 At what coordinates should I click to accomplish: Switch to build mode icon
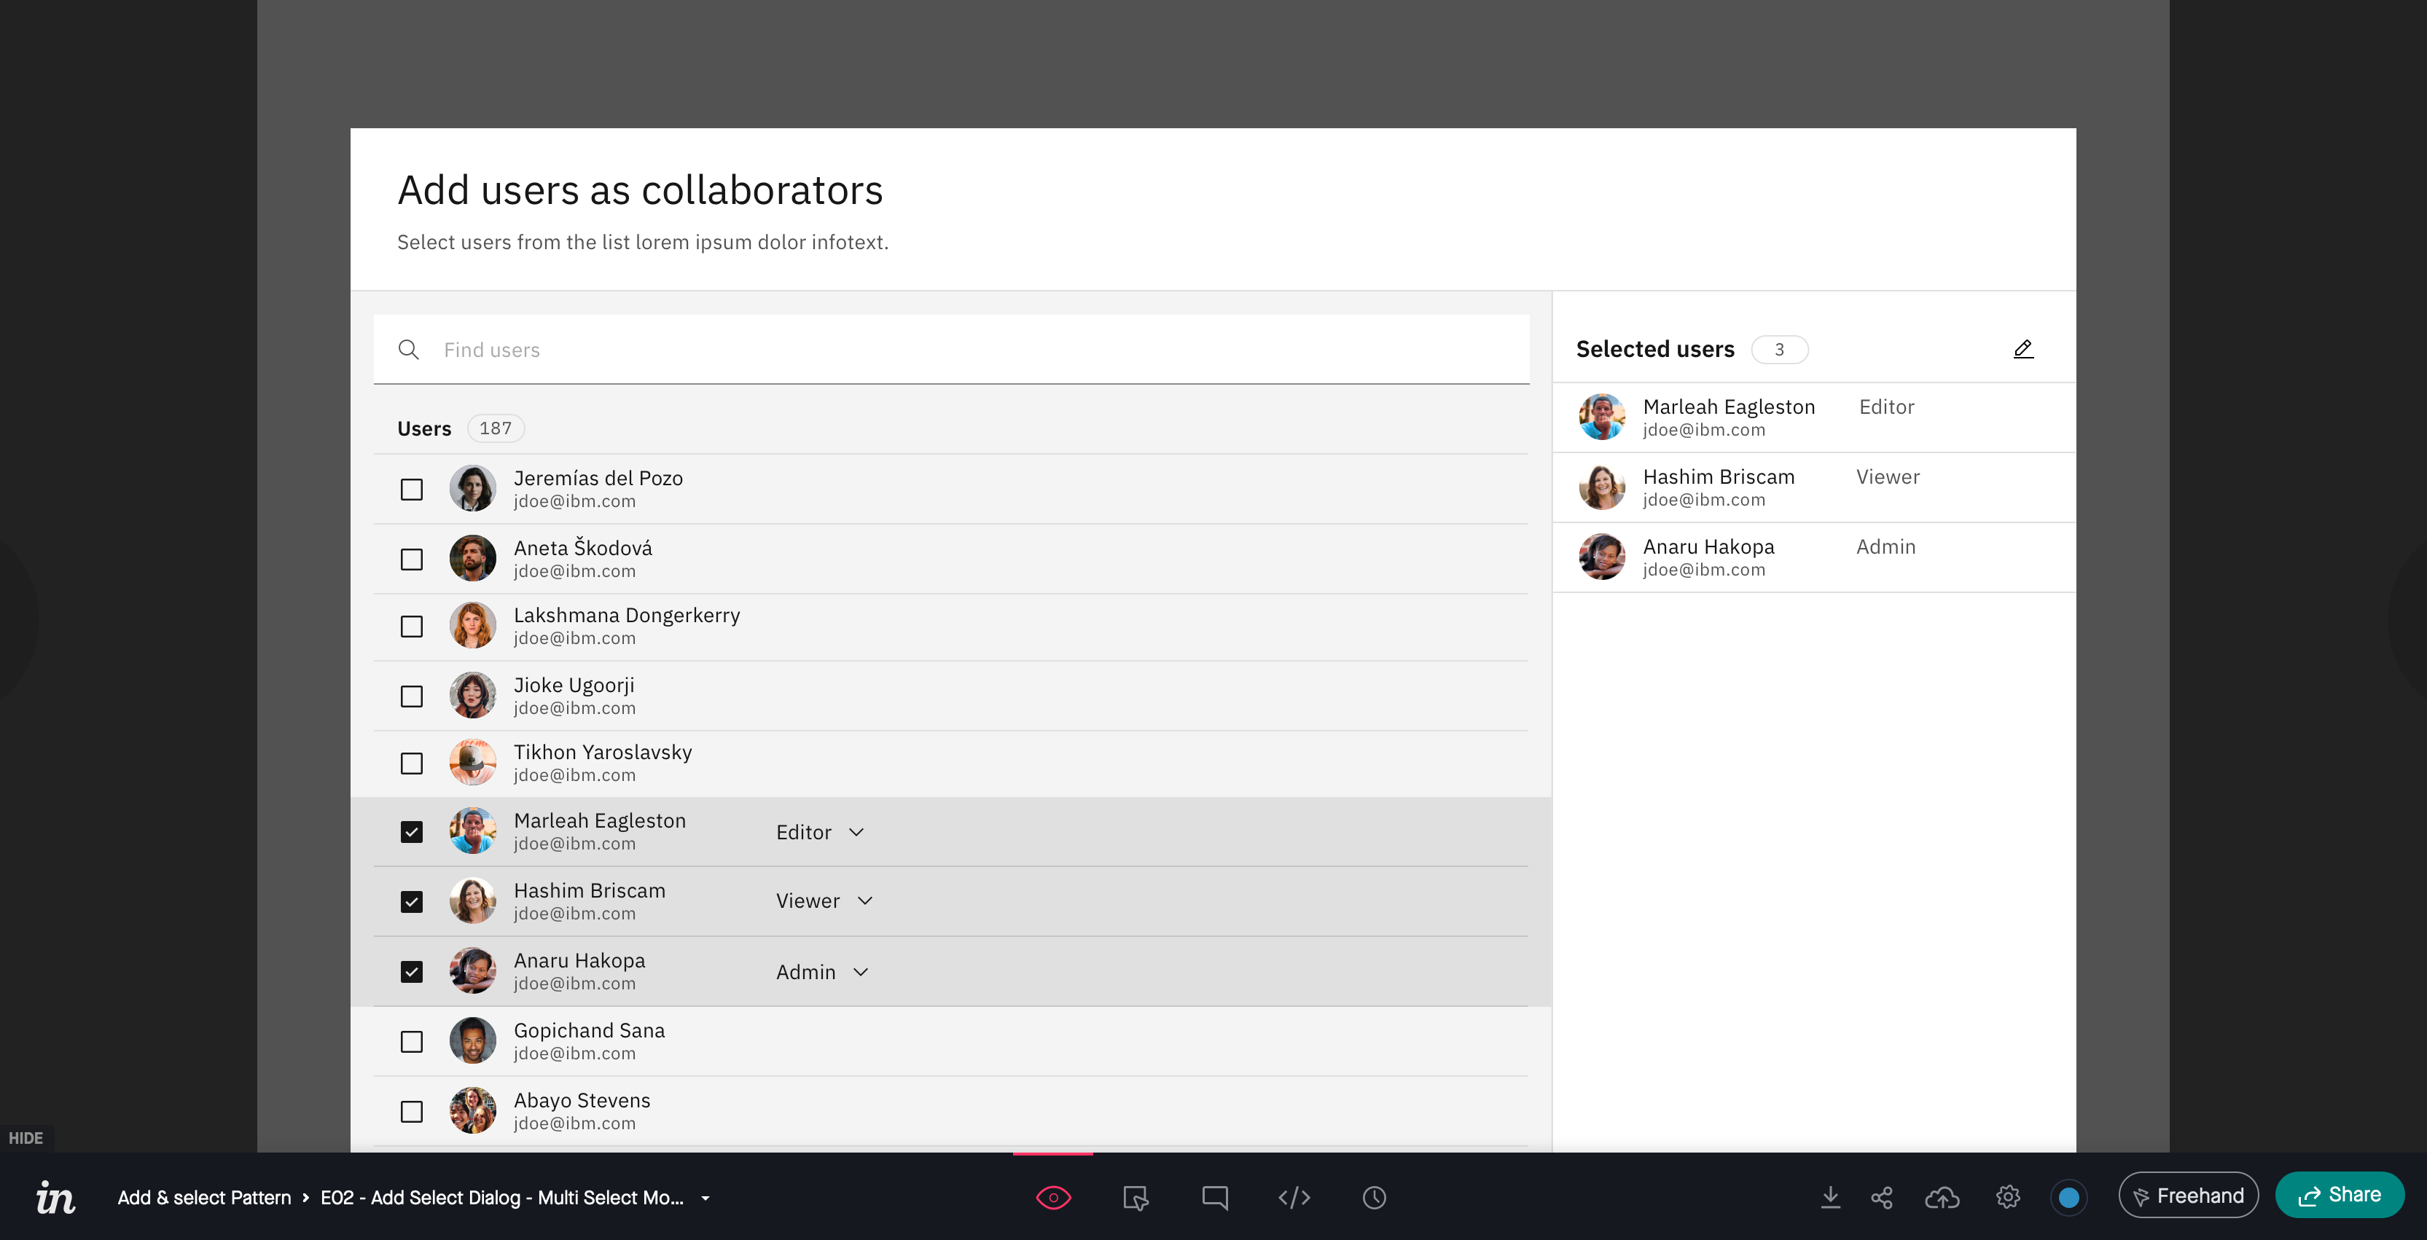point(1134,1197)
